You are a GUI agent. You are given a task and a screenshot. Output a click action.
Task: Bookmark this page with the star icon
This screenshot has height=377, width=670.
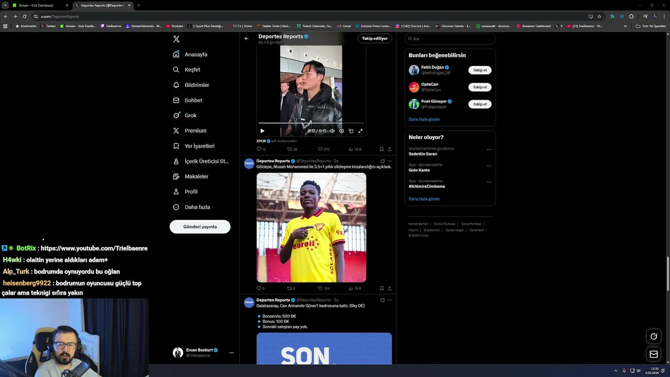pos(599,16)
